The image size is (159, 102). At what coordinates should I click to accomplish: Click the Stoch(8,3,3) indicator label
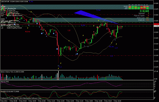(x=10, y=92)
